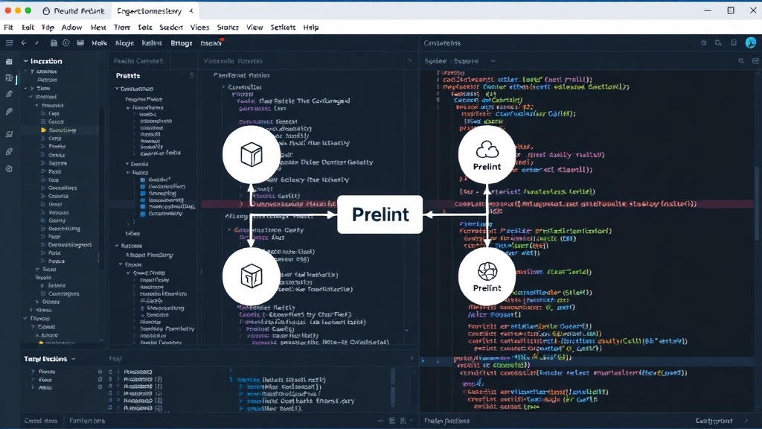Open the Stance menu
762x429 pixels.
point(228,28)
